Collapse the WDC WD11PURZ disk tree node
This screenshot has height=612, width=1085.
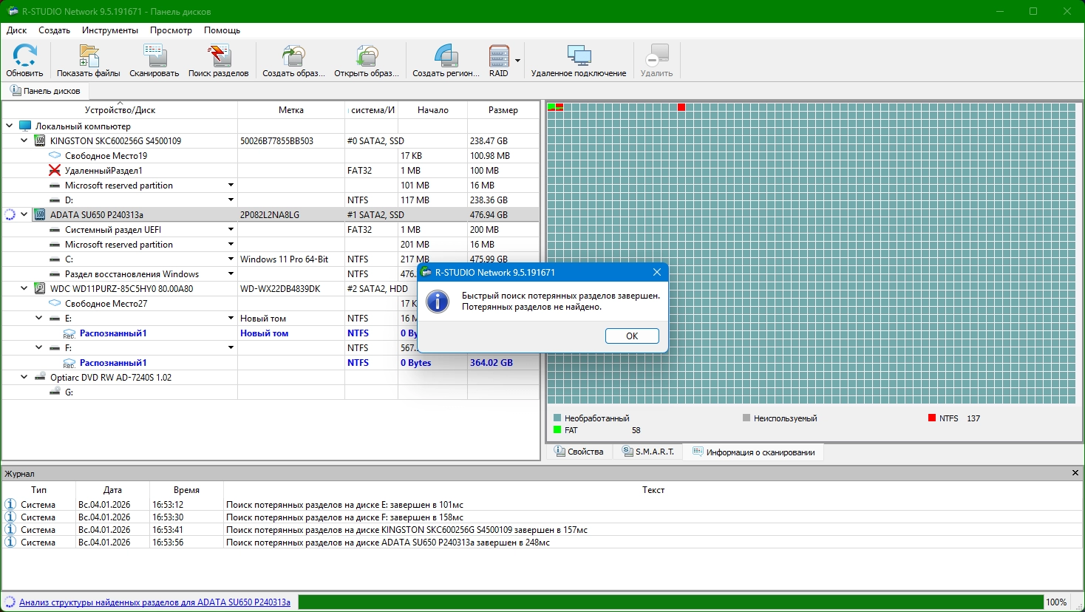coord(24,288)
